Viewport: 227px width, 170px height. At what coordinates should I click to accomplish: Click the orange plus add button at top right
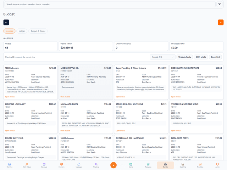tap(221, 22)
